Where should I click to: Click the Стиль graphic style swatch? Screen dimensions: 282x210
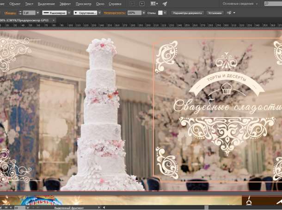[x=160, y=13]
